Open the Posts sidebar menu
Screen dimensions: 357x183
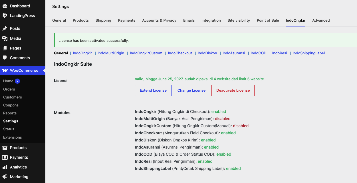[23, 28]
